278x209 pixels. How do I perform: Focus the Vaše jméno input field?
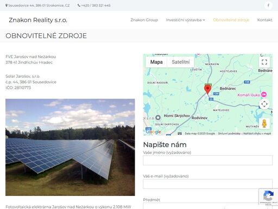pos(207,160)
